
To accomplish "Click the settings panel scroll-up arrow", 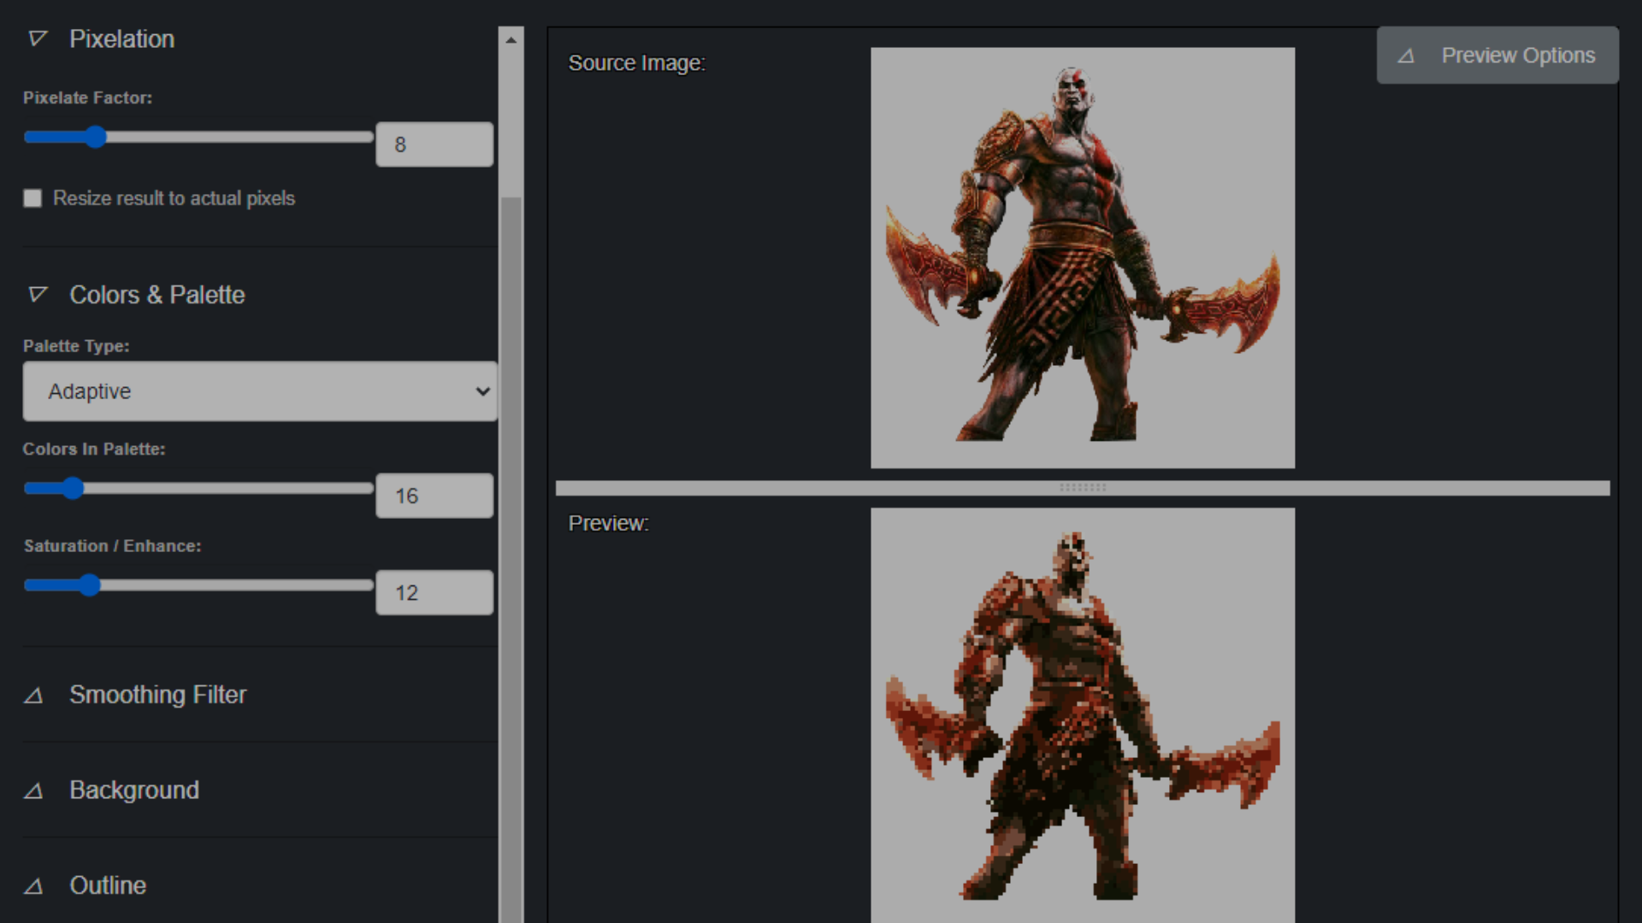I will [511, 39].
